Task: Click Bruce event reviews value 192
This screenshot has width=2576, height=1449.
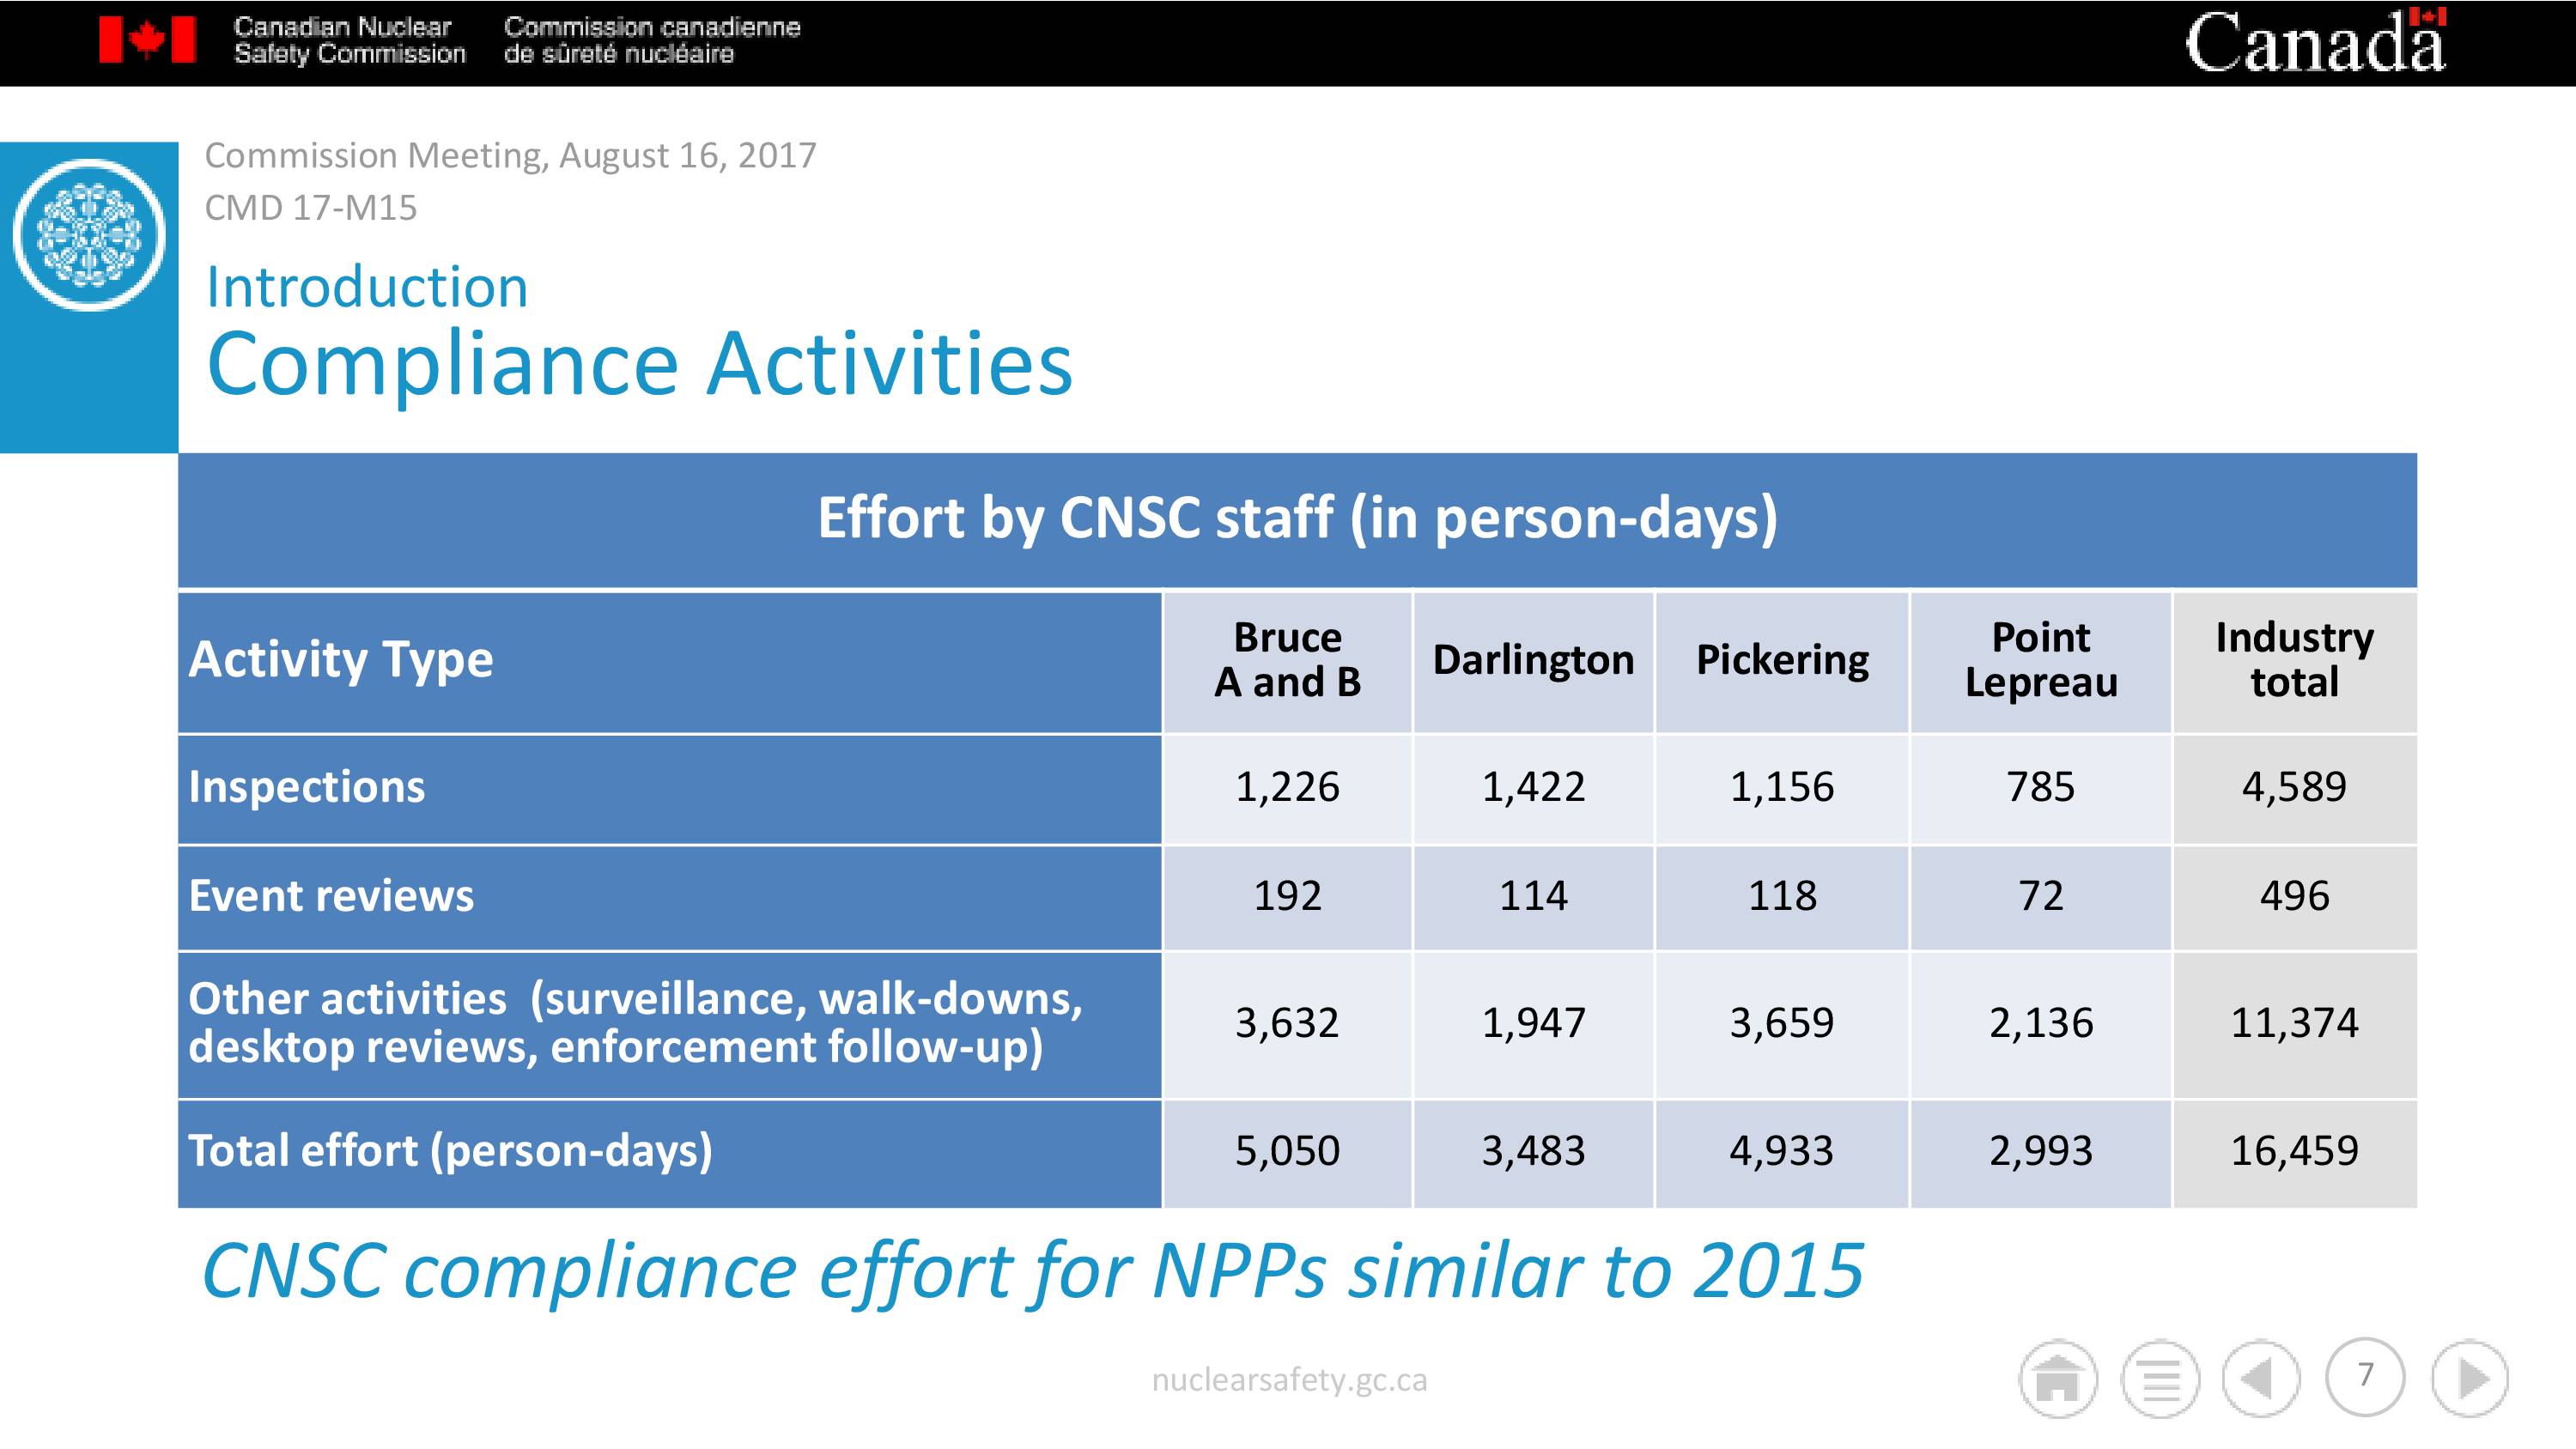Action: 1287,896
